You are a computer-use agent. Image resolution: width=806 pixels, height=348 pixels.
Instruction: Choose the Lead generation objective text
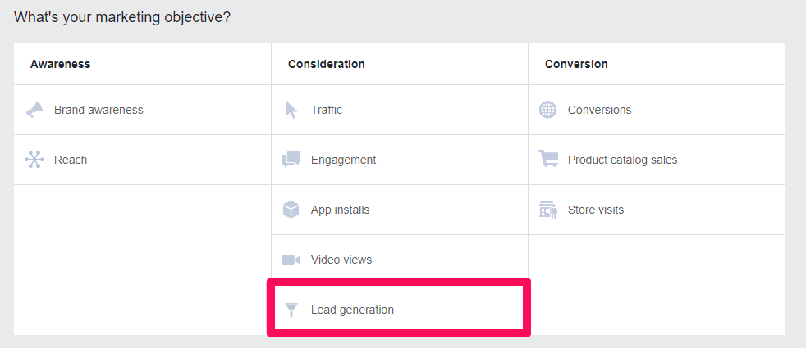pyautogui.click(x=353, y=310)
